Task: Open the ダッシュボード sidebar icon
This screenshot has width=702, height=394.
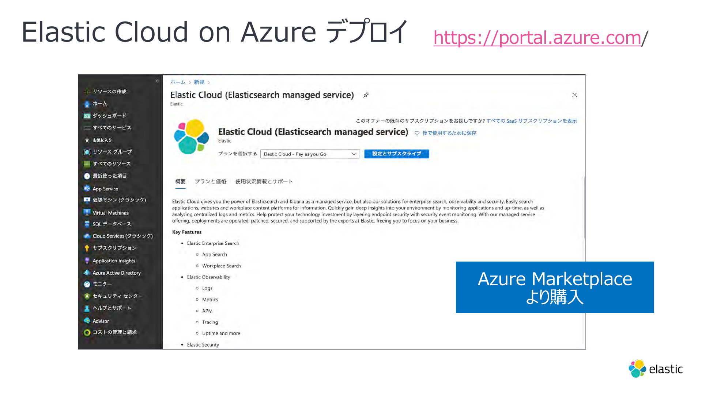Action: point(87,116)
